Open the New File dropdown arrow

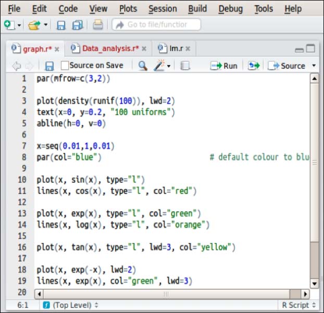(19, 25)
